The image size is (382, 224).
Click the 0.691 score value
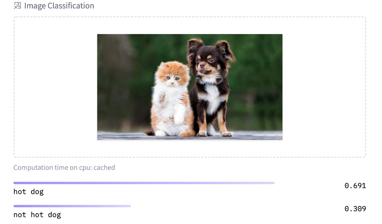pyautogui.click(x=355, y=185)
